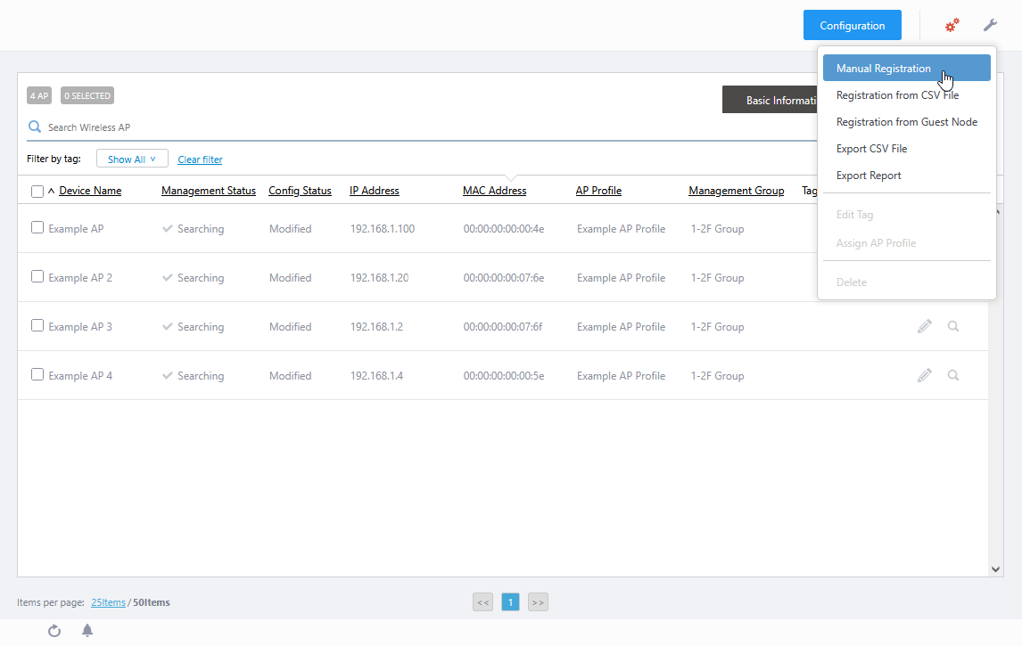The height and width of the screenshot is (646, 1022).
Task: Click the refresh icon in bottom bar
Action: click(x=54, y=631)
